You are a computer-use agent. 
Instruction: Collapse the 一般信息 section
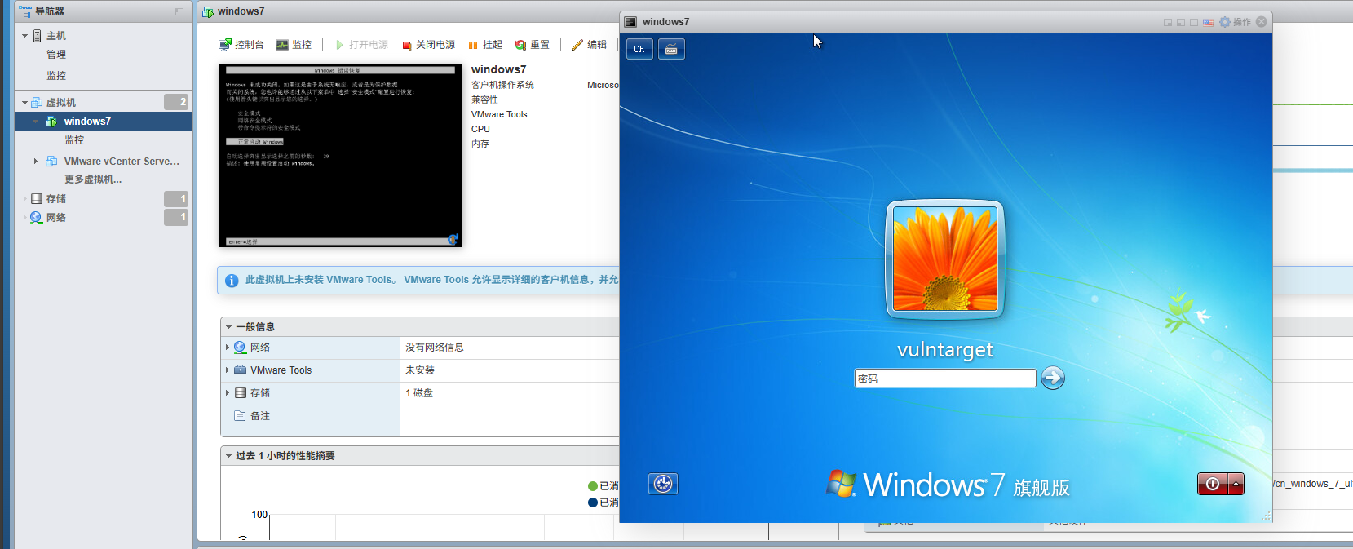click(229, 327)
